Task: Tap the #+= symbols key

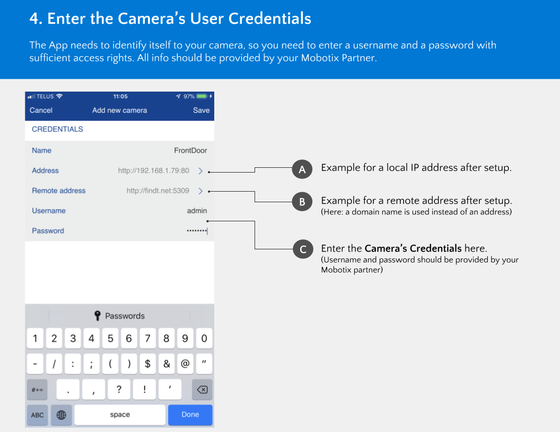Action: pos(37,390)
